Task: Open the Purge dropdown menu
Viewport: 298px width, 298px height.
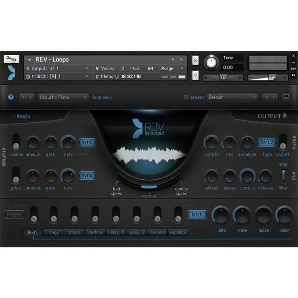Action: coord(172,69)
